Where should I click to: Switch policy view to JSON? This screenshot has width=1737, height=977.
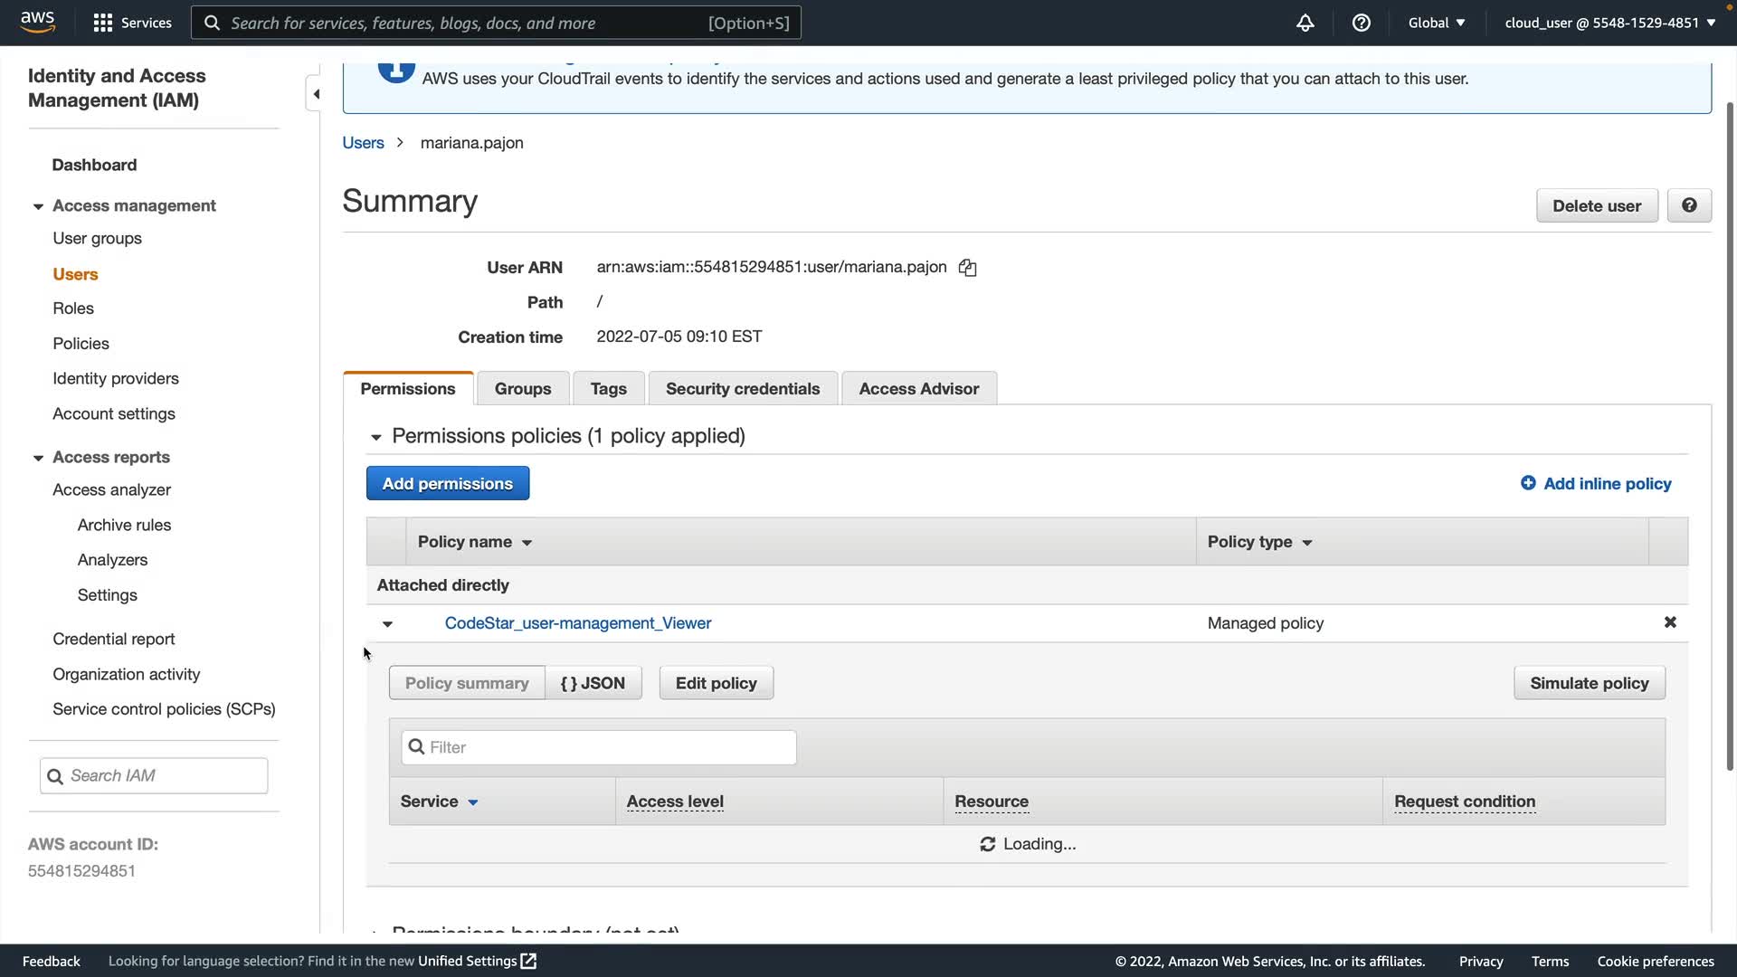coord(593,683)
